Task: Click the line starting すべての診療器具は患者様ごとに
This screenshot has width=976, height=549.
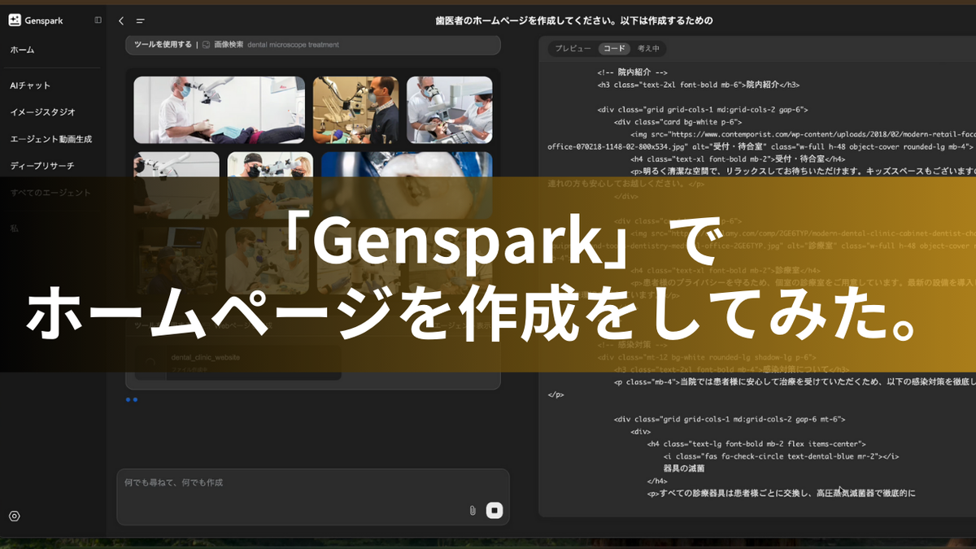Action: pos(782,493)
